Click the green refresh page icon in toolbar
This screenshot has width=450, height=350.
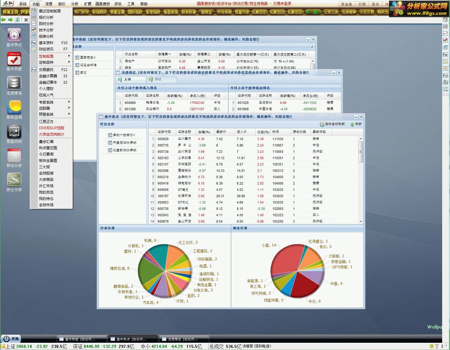(x=17, y=20)
